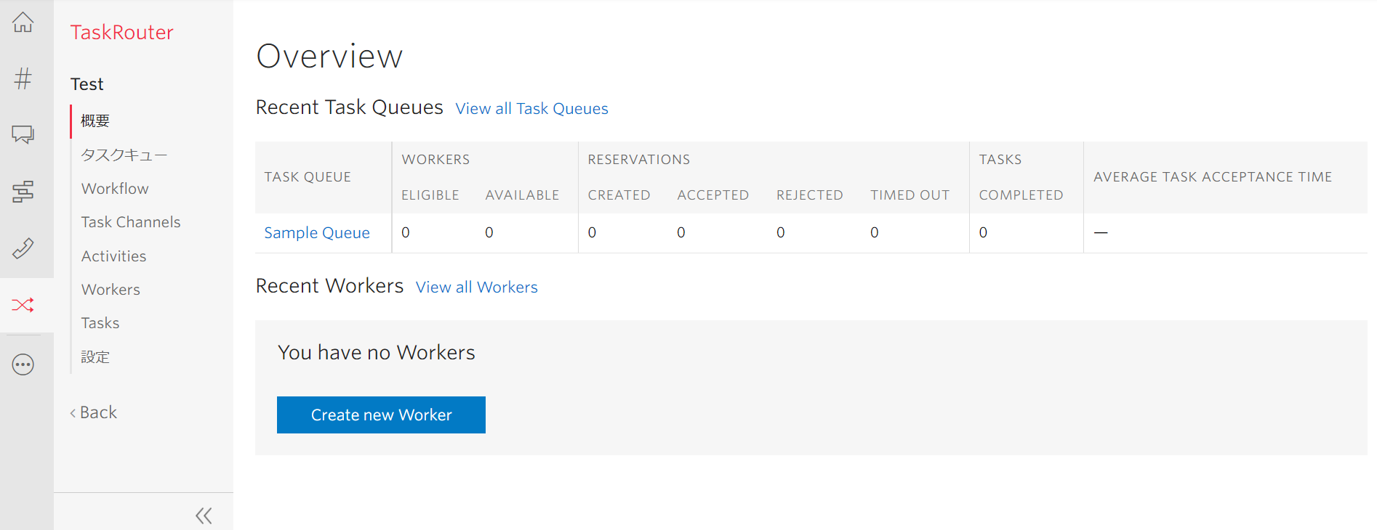Collapse the sidebar with double chevron
Screen dimensions: 1377x530
204,515
